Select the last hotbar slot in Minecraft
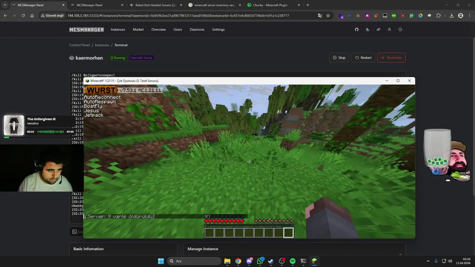475x267 pixels. [289, 233]
